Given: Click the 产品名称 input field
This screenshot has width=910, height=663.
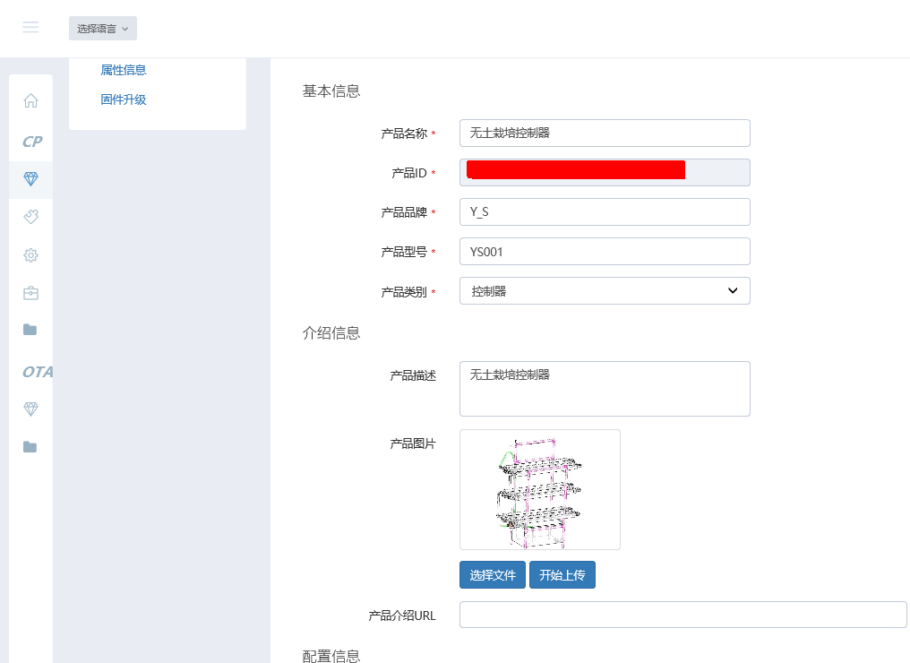Looking at the screenshot, I should 604,133.
